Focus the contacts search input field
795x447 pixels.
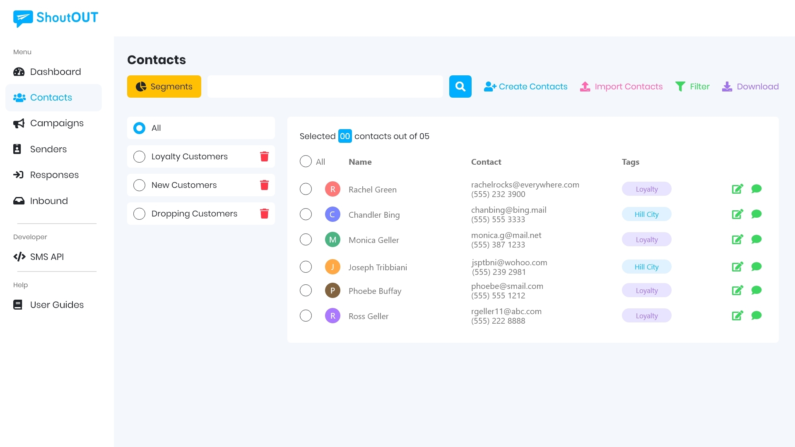coord(325,87)
